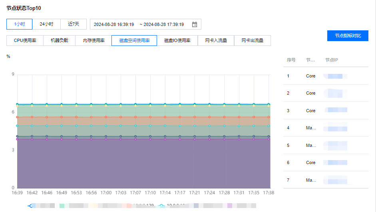Open node IP link in row 1
The height and width of the screenshot is (212, 376).
click(x=335, y=76)
